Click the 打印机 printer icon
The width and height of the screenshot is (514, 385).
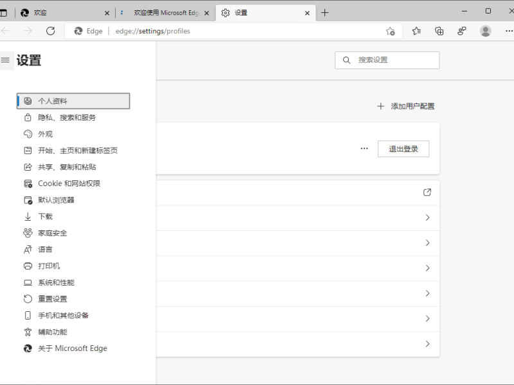click(28, 266)
